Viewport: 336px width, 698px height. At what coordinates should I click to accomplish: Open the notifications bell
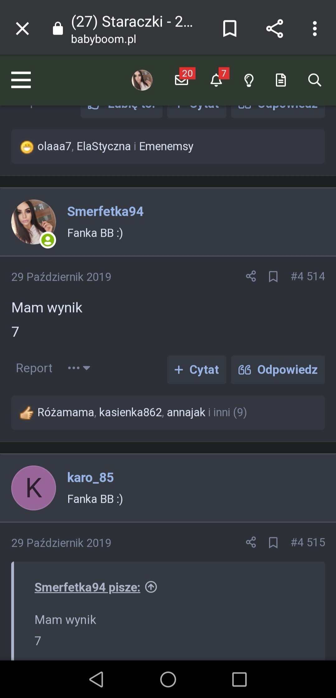point(216,80)
